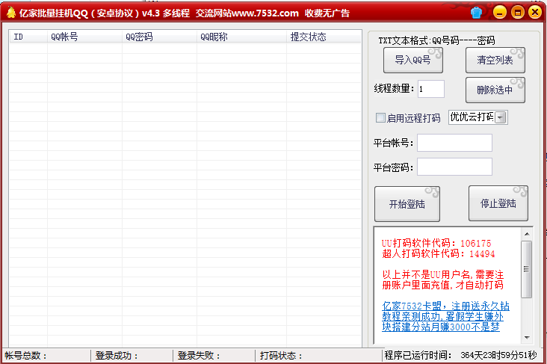
Task: Click the blue shirt skin icon
Action: 476,13
